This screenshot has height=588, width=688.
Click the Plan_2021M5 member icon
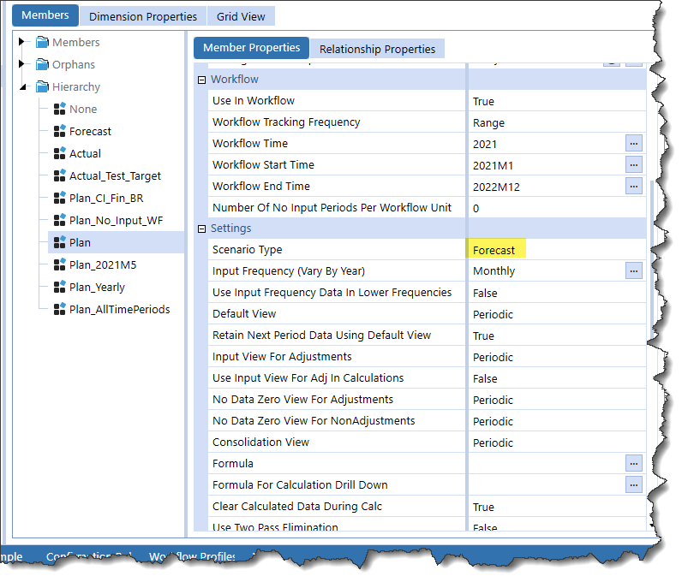tap(60, 264)
